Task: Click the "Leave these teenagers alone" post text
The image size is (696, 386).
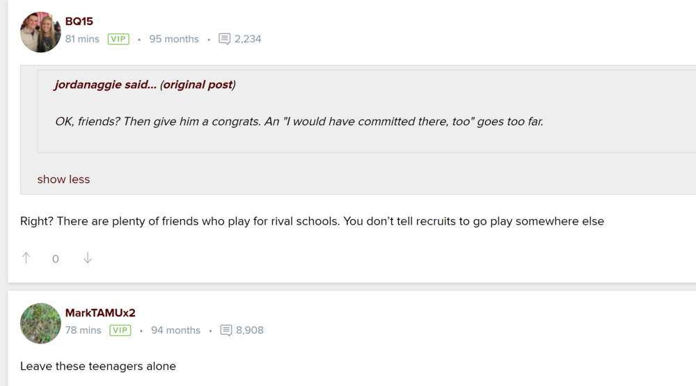Action: [x=98, y=366]
